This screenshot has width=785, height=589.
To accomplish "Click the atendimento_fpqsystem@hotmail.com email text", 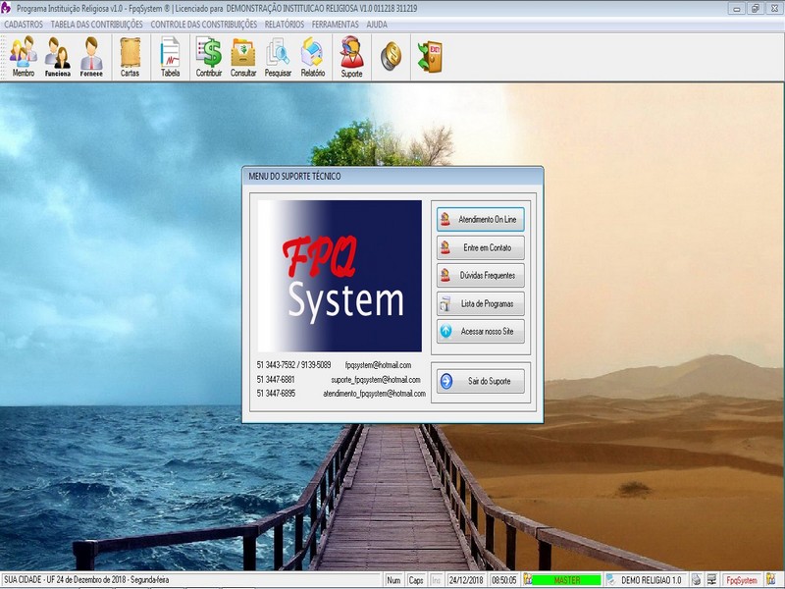I will 374,394.
